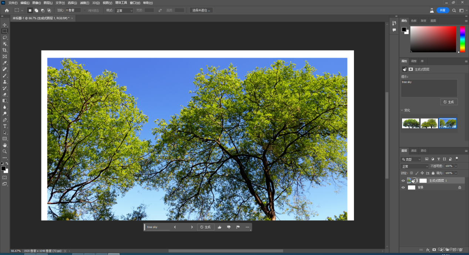Click the vertical rainbow hue slider
The width and height of the screenshot is (469, 255).
tap(462, 39)
